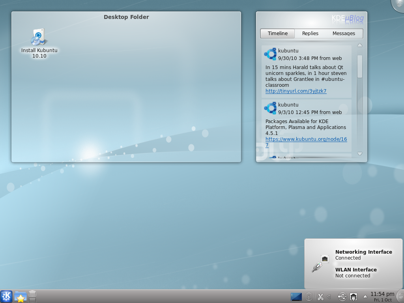Open the favorites folder in the panel
Image resolution: width=404 pixels, height=303 pixels.
(21, 297)
